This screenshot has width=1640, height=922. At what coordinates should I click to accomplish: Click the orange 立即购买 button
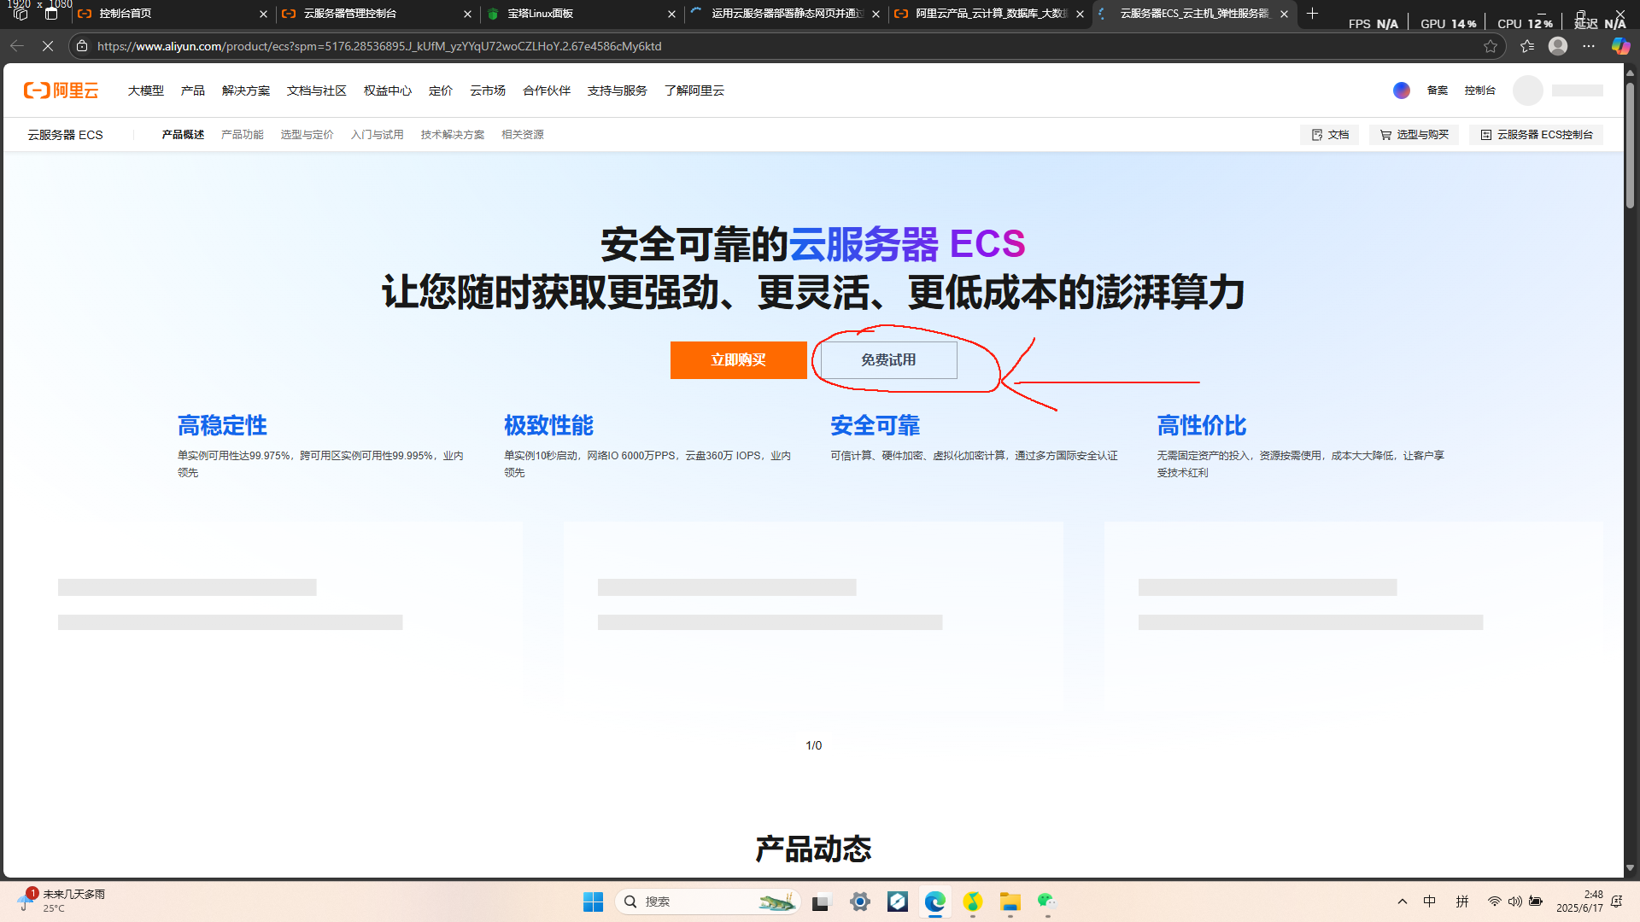click(738, 360)
